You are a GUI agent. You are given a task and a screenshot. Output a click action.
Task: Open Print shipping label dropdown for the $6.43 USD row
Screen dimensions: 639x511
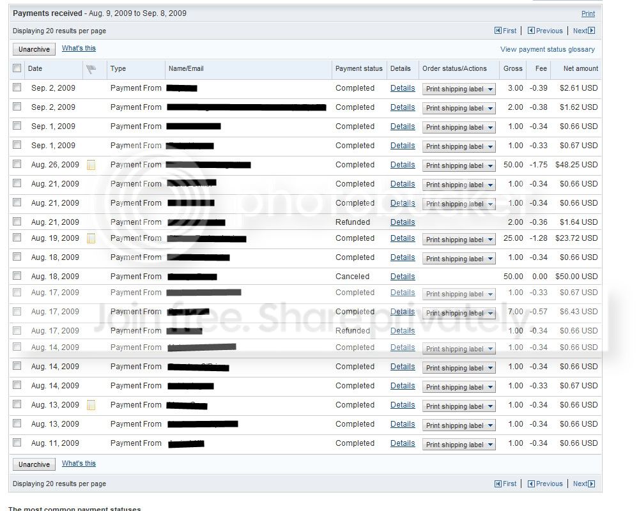coord(459,313)
